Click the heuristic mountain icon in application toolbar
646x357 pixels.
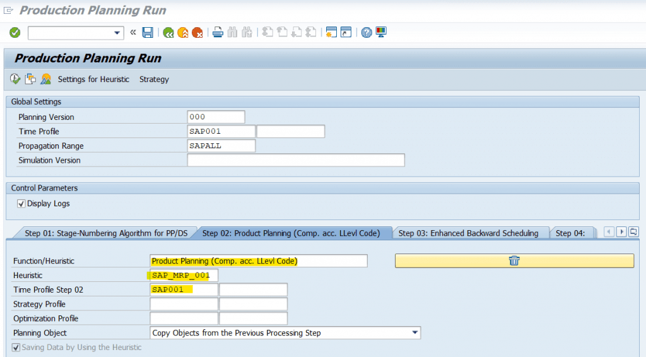pyautogui.click(x=45, y=79)
